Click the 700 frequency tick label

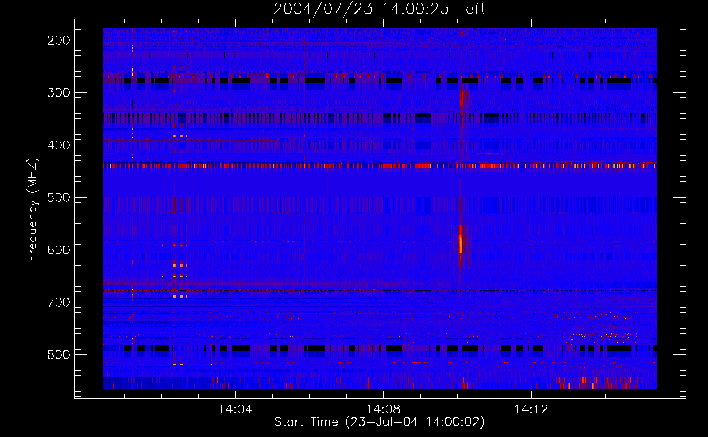(x=59, y=302)
